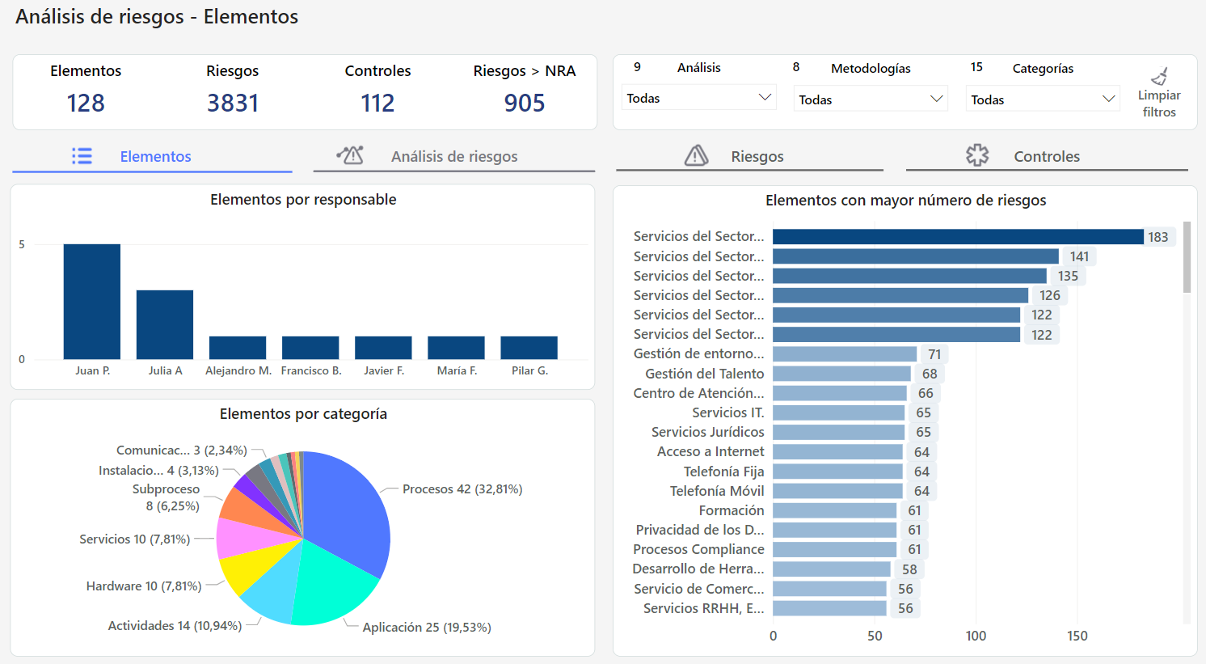This screenshot has width=1206, height=664.
Task: Click the Riesgos total card showing 3831
Action: [x=233, y=91]
